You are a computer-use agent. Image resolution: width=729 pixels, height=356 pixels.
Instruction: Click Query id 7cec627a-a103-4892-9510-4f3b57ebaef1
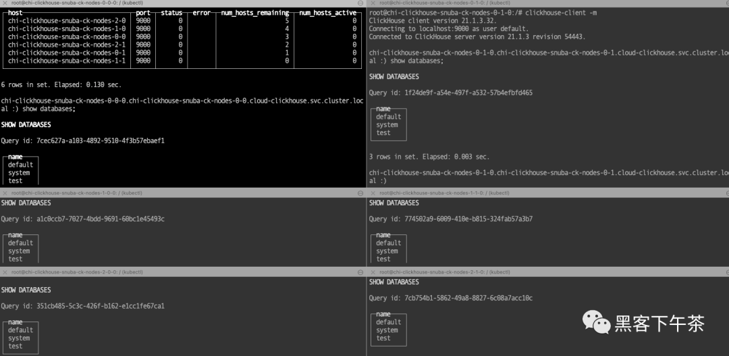tap(83, 141)
